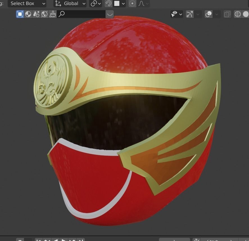Toggle X-ray mode
The width and height of the screenshot is (249, 241).
(x=227, y=14)
